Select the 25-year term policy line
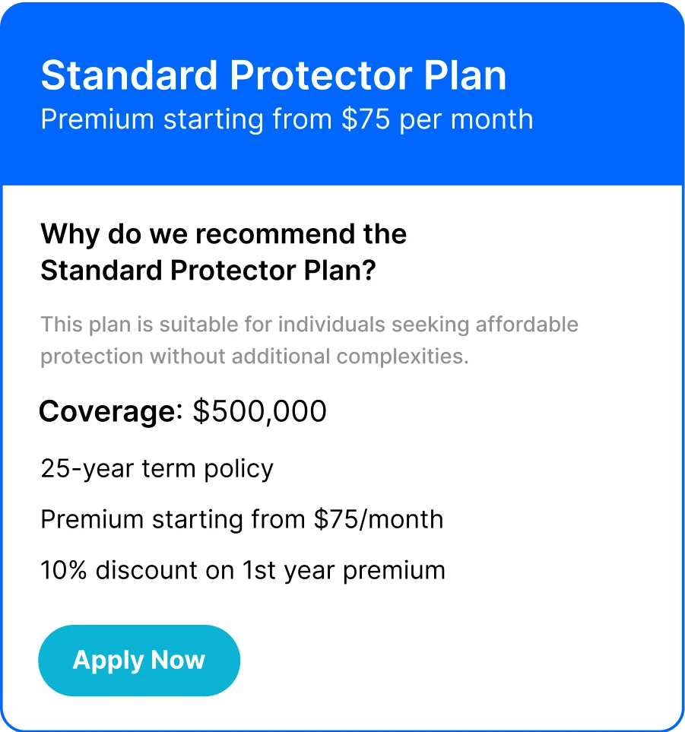 (157, 469)
